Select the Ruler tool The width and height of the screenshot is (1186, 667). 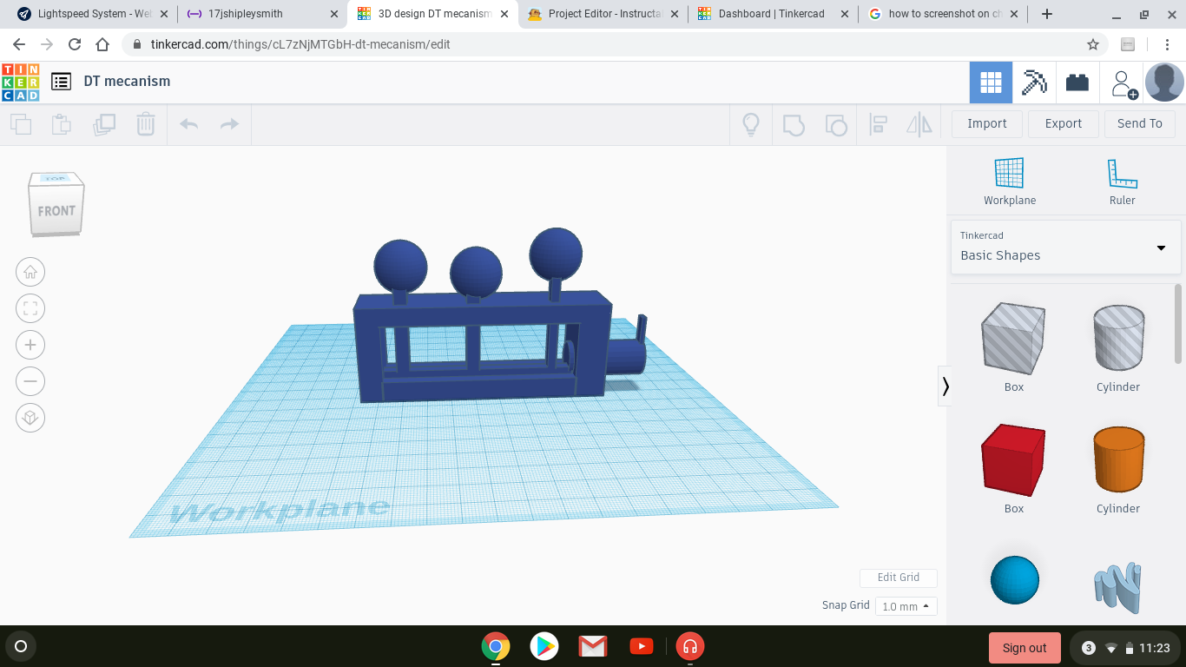pyautogui.click(x=1122, y=182)
